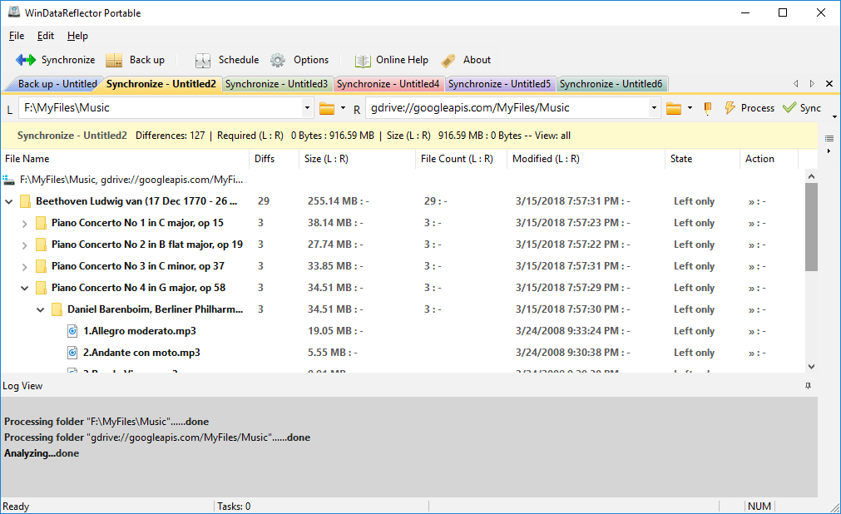Expand Piano Concerto No 3 in C minor
Image resolution: width=841 pixels, height=514 pixels.
coord(24,267)
